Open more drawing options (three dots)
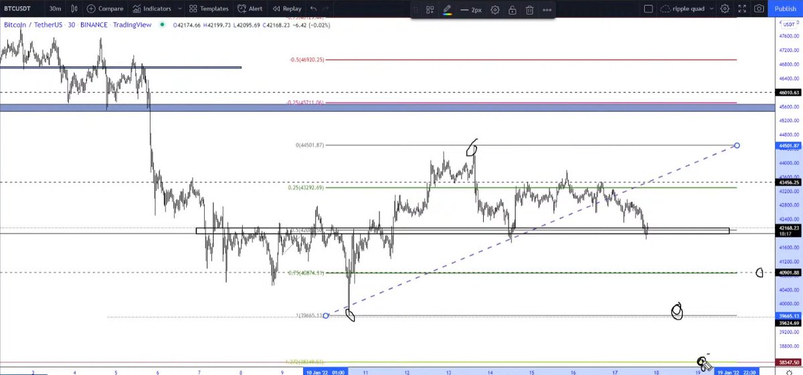This screenshot has height=375, width=803. point(547,10)
